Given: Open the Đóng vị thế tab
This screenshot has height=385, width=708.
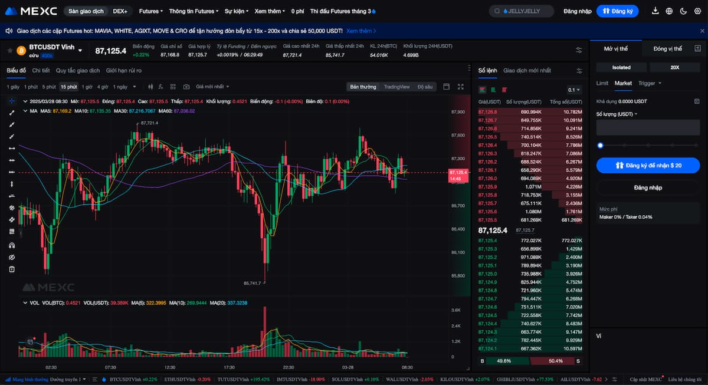Looking at the screenshot, I should 667,49.
